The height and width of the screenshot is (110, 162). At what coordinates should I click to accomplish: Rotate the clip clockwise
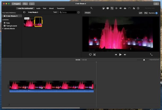point(146,13)
